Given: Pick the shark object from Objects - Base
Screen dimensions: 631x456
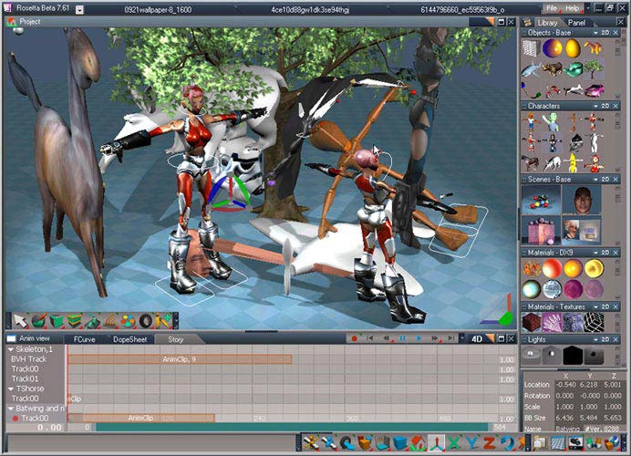Looking at the screenshot, I should [x=531, y=68].
